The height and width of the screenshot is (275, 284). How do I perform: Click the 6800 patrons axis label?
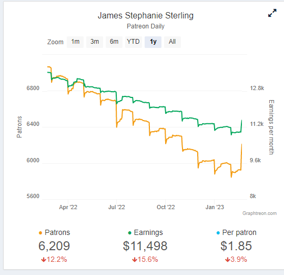[33, 89]
